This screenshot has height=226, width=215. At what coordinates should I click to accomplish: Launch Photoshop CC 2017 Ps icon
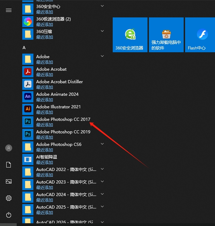28,122
